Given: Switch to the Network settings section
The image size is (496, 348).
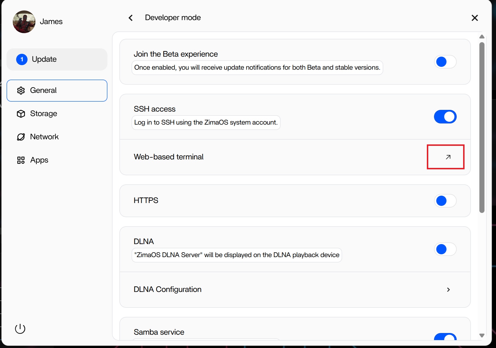Looking at the screenshot, I should point(44,137).
